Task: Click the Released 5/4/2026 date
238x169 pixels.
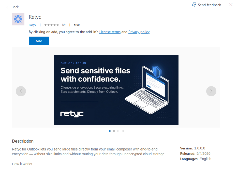Action: pos(195,153)
